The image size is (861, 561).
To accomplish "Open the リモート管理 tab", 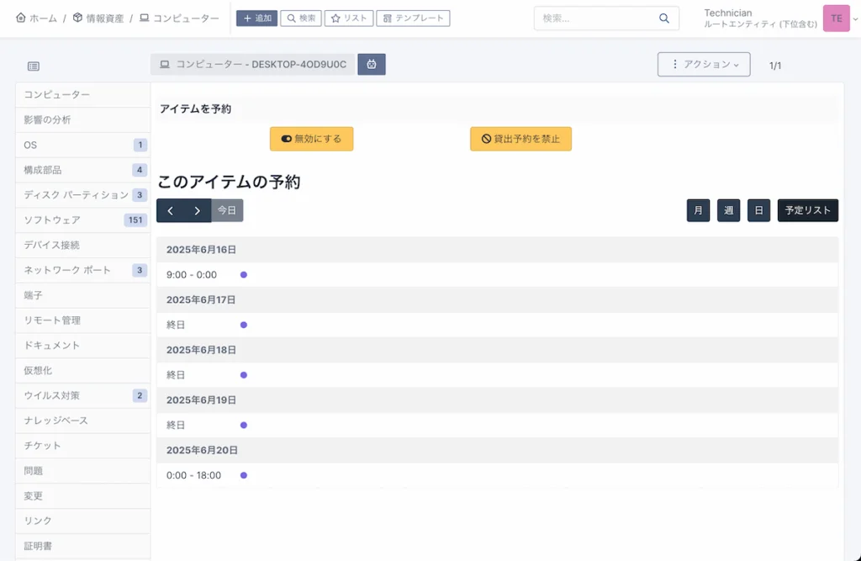I will [83, 320].
